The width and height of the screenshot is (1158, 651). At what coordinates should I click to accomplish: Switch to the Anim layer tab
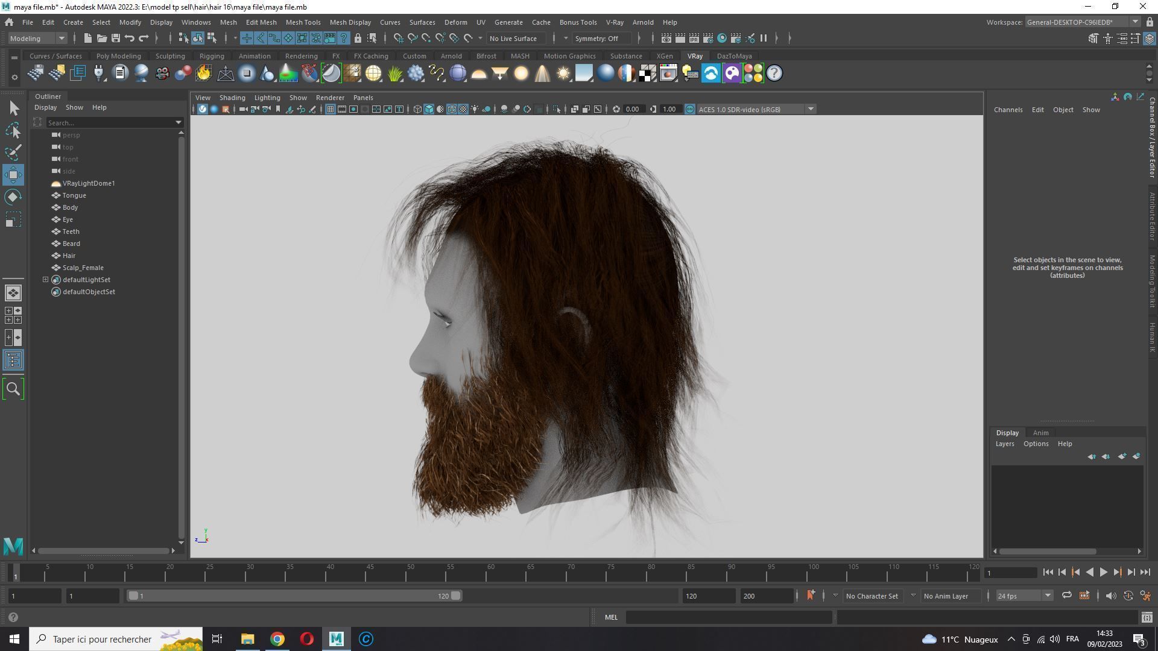(1040, 433)
